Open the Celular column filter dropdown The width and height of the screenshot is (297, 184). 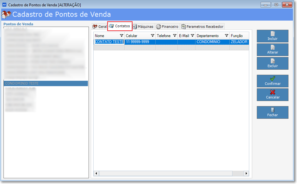tap(152, 36)
